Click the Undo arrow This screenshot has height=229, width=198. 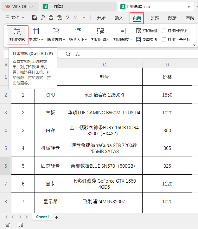point(67,18)
